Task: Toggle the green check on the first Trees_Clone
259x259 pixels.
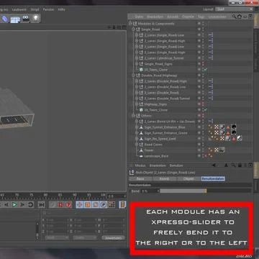Action: coord(205,70)
